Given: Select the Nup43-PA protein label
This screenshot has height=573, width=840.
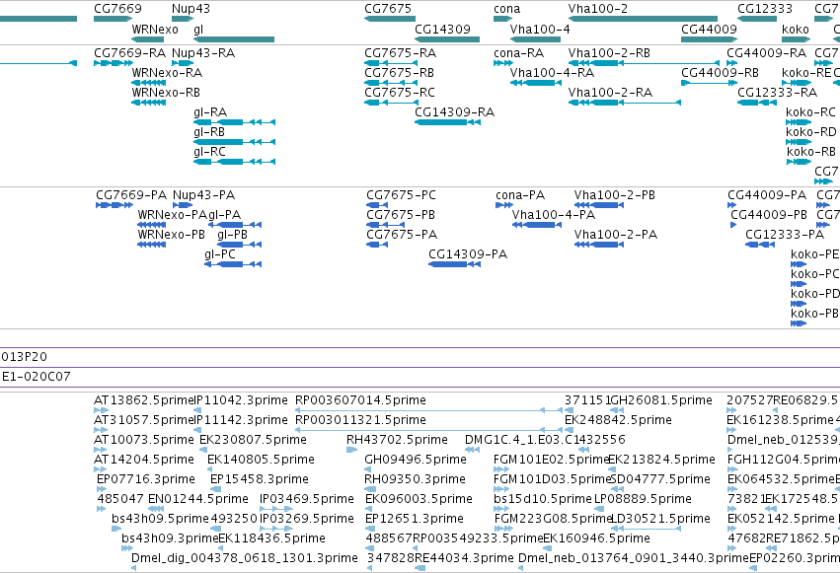Looking at the screenshot, I should (x=203, y=195).
